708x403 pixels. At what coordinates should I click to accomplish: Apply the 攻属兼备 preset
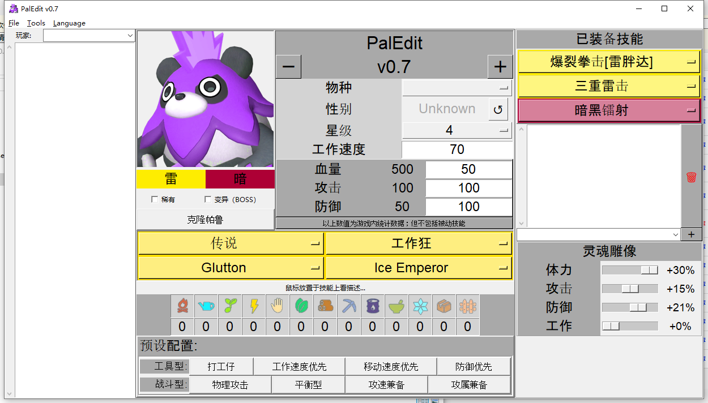[x=469, y=385]
